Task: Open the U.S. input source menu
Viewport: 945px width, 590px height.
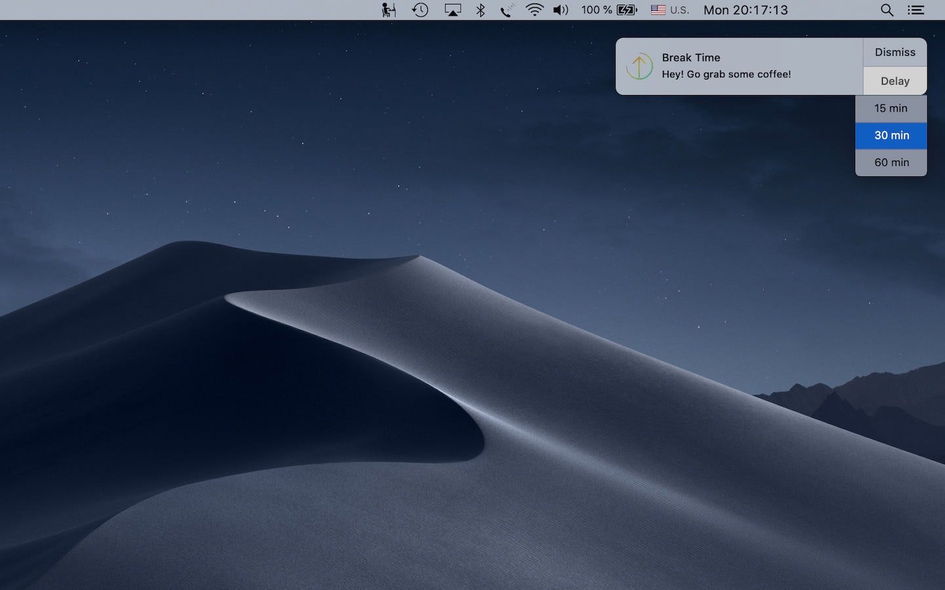Action: (669, 10)
